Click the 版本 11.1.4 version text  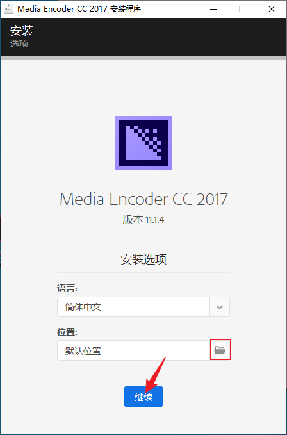(x=143, y=220)
